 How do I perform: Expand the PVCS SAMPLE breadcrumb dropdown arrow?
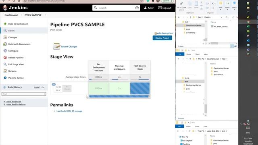click(x=46, y=15)
